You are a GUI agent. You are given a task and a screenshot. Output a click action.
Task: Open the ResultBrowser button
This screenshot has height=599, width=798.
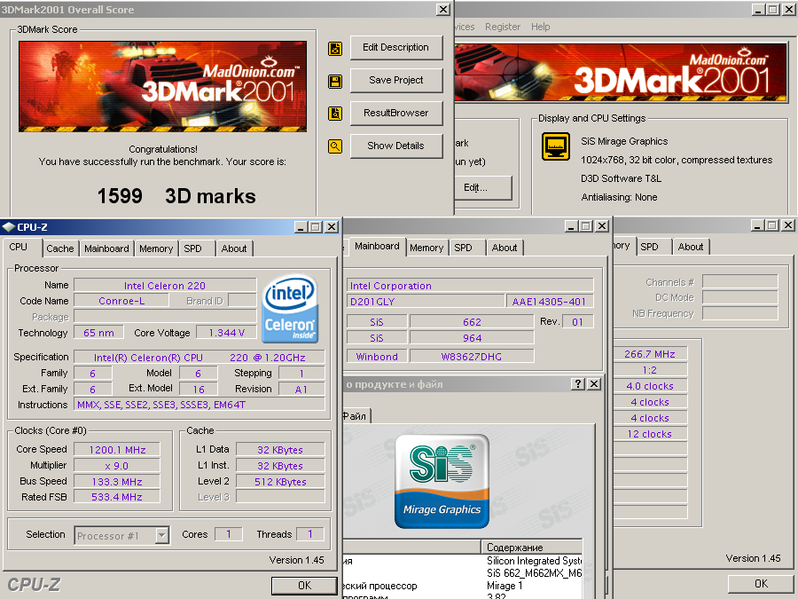tap(396, 113)
